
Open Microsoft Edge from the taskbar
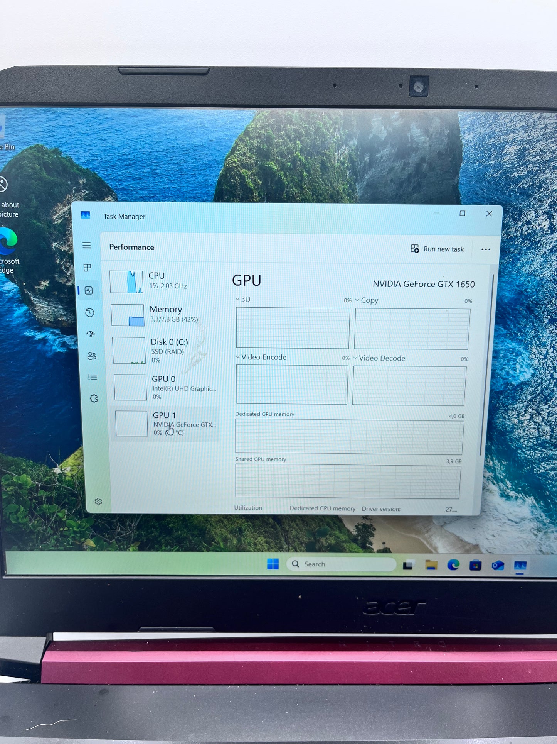tap(453, 565)
